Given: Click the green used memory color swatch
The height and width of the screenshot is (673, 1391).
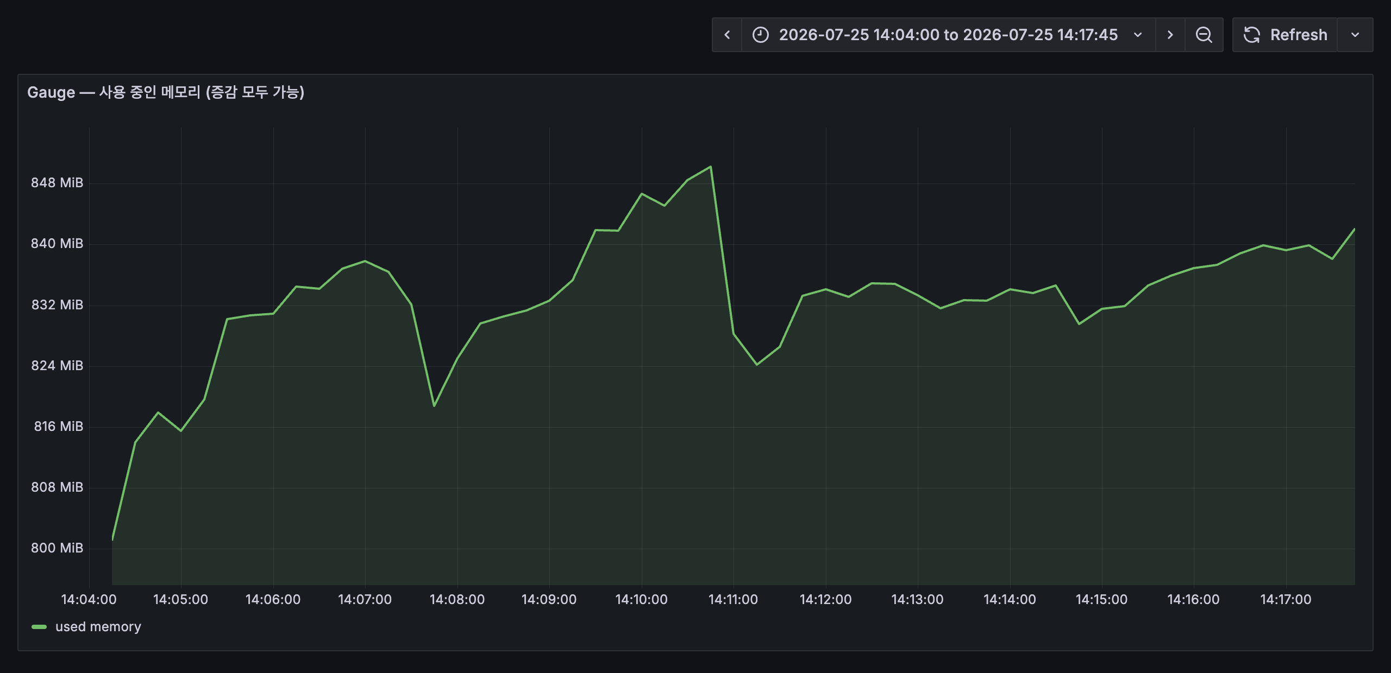Looking at the screenshot, I should (x=39, y=627).
